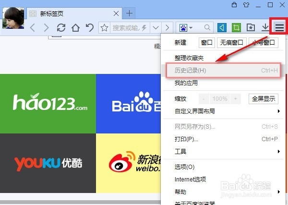This screenshot has height=205, width=288.
Task: Click new 窗口 button in menu
Action: click(207, 43)
